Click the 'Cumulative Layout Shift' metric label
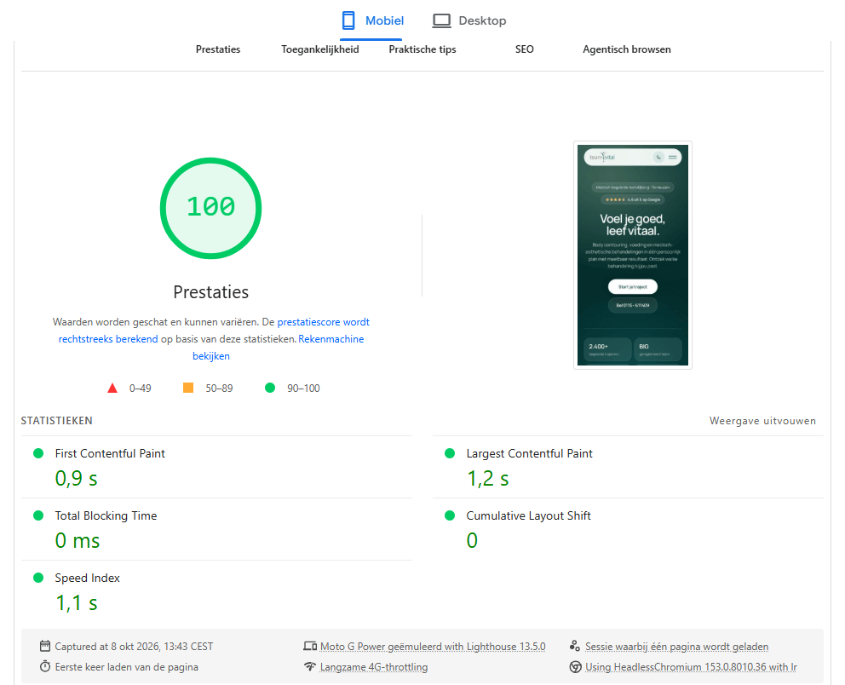 pyautogui.click(x=528, y=515)
